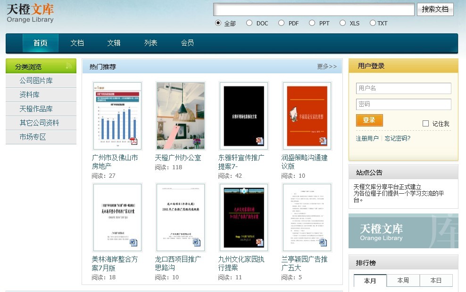466x292 pixels.
Task: Open the 天橙作品库 category
Action: pyautogui.click(x=36, y=109)
